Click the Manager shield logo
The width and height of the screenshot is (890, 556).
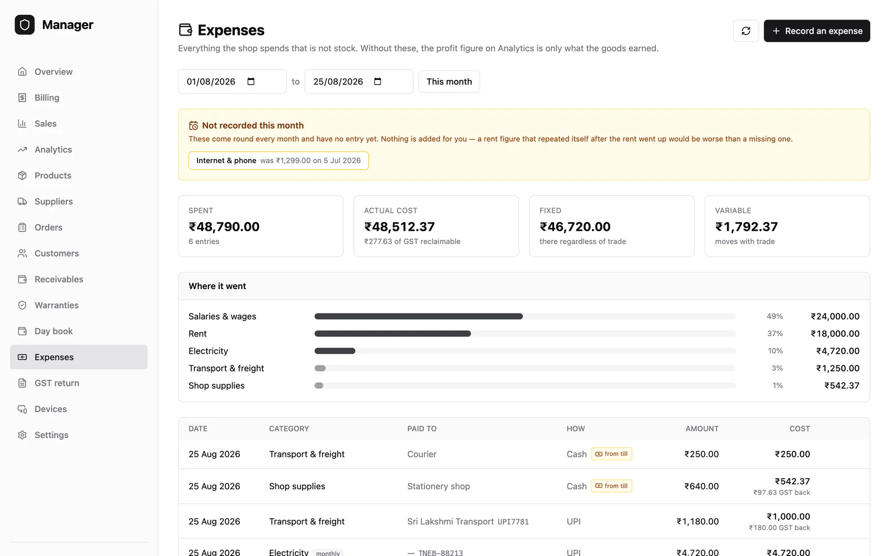point(24,24)
